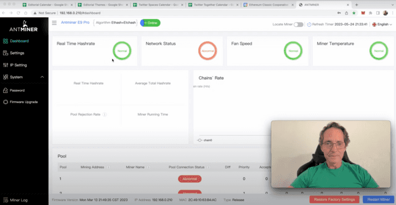
Task: Open the English language dropdown
Action: pos(380,24)
